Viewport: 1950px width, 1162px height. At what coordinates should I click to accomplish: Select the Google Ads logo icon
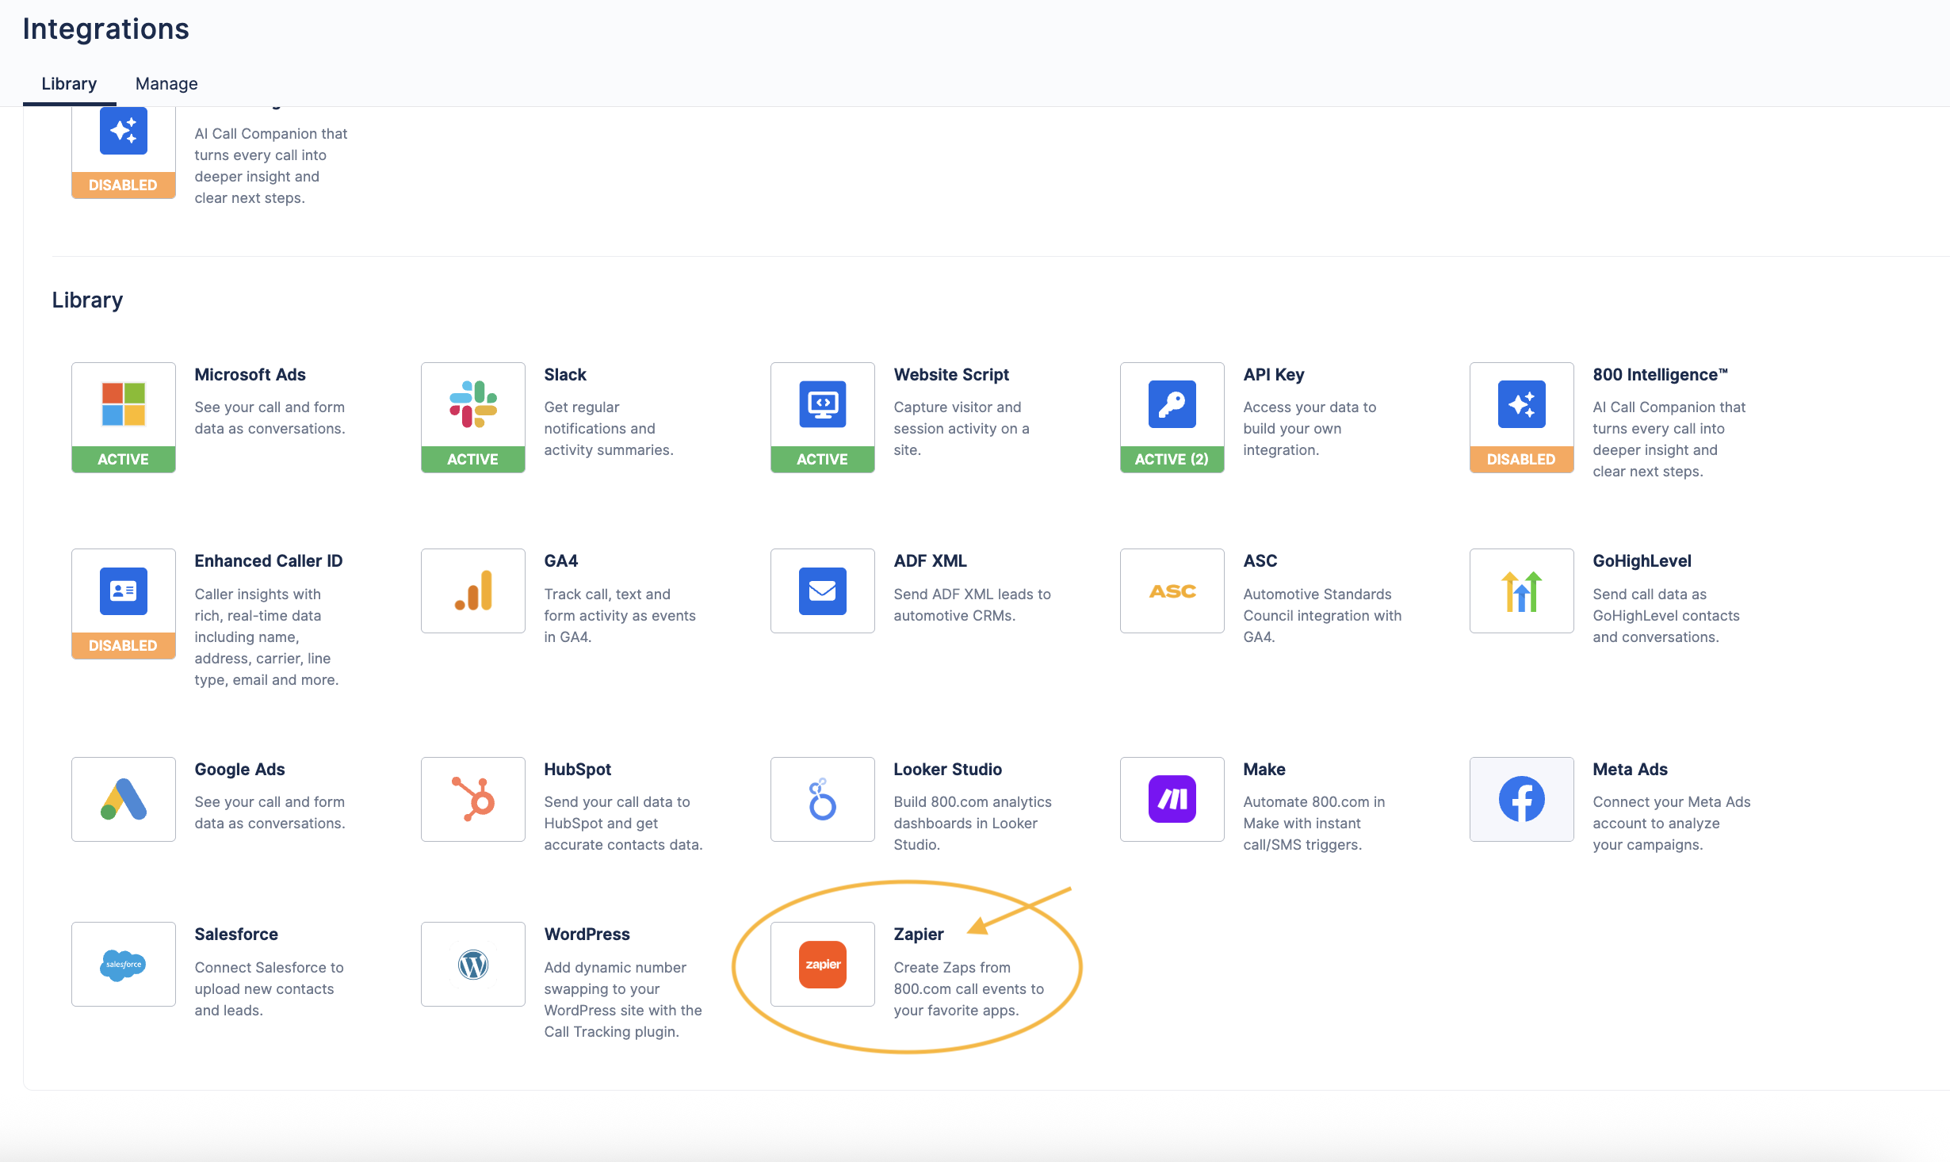[124, 799]
